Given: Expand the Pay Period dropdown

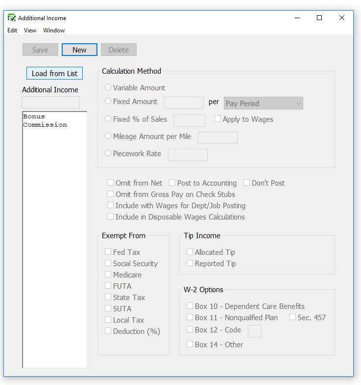Looking at the screenshot, I should tap(264, 103).
